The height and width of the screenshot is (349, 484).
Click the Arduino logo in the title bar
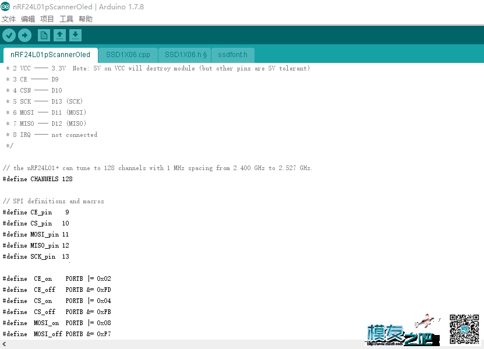(5, 6)
